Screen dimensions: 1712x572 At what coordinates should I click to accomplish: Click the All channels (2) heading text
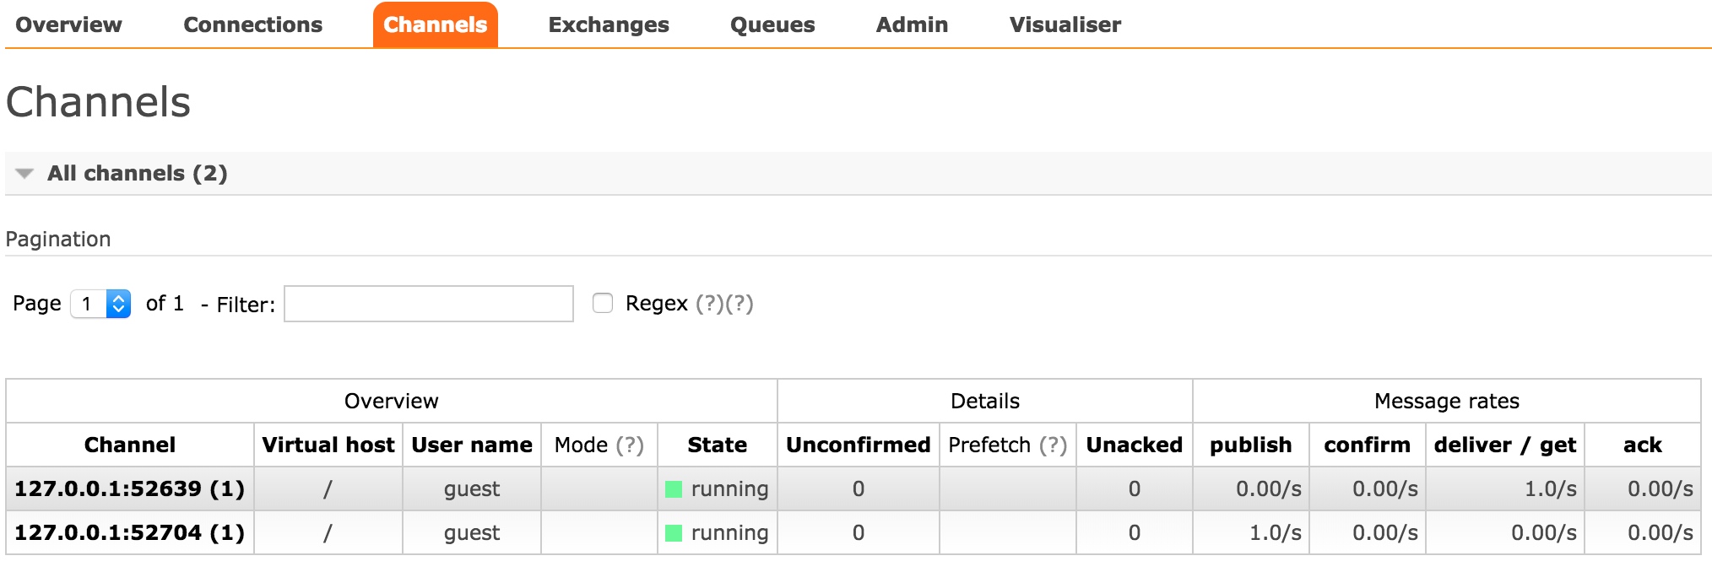(x=138, y=173)
